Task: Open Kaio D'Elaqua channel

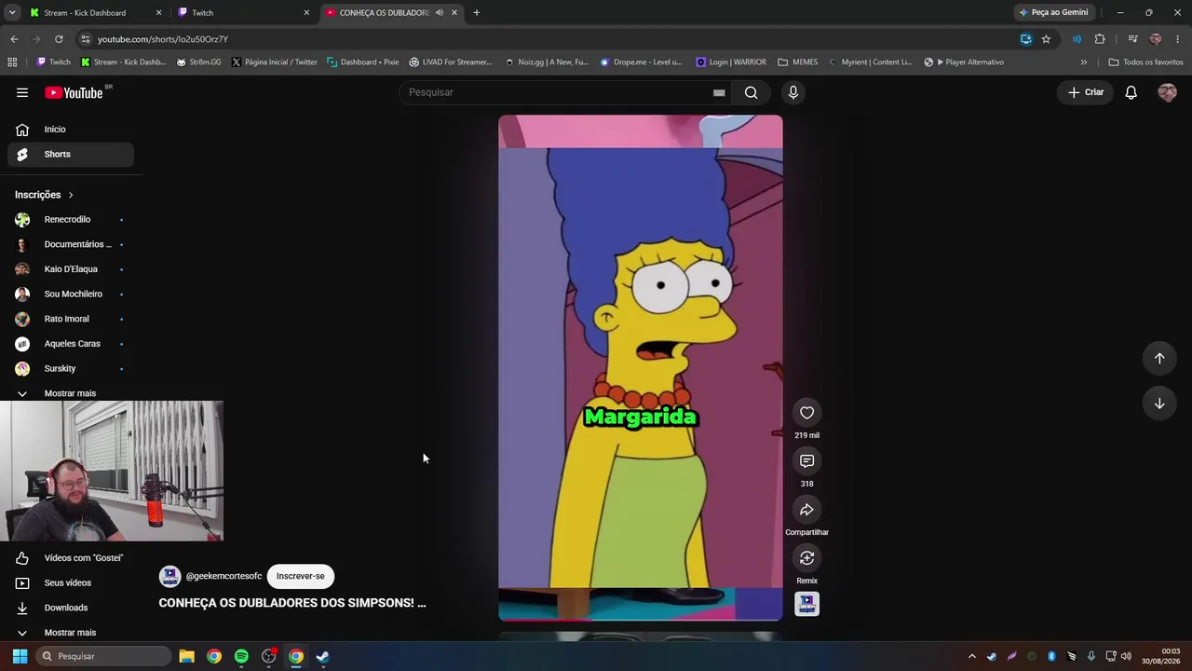Action: tap(71, 269)
